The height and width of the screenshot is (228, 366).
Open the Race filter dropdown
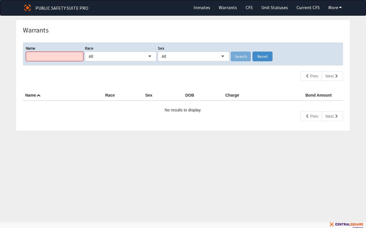(x=121, y=56)
